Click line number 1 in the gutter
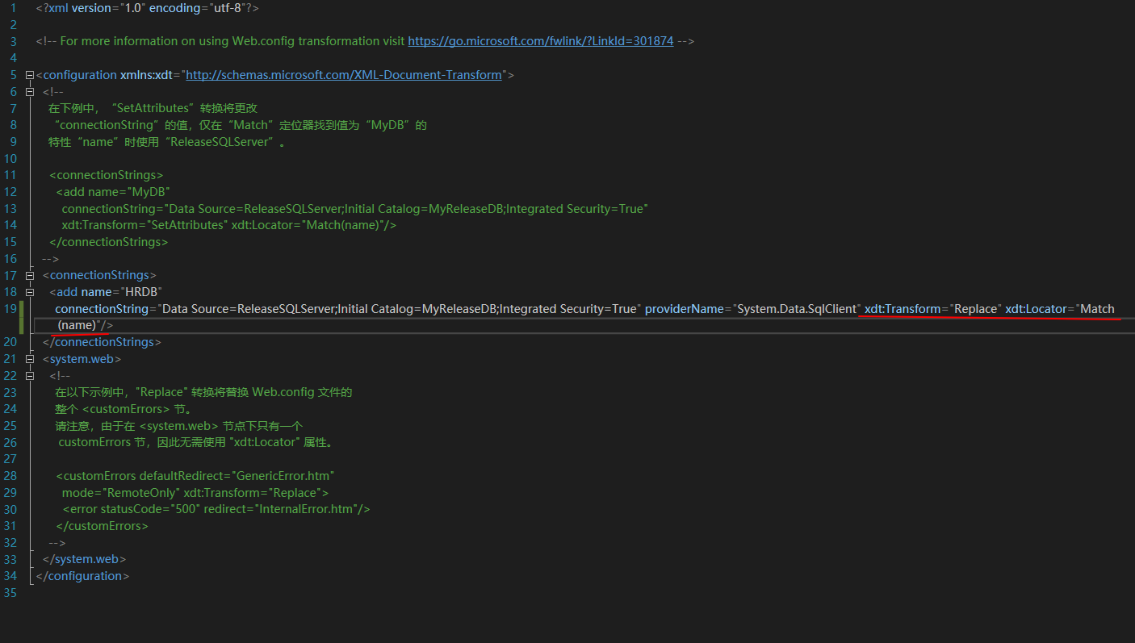Viewport: 1135px width, 643px height. (13, 8)
